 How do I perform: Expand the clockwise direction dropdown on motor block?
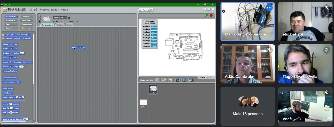(27, 62)
